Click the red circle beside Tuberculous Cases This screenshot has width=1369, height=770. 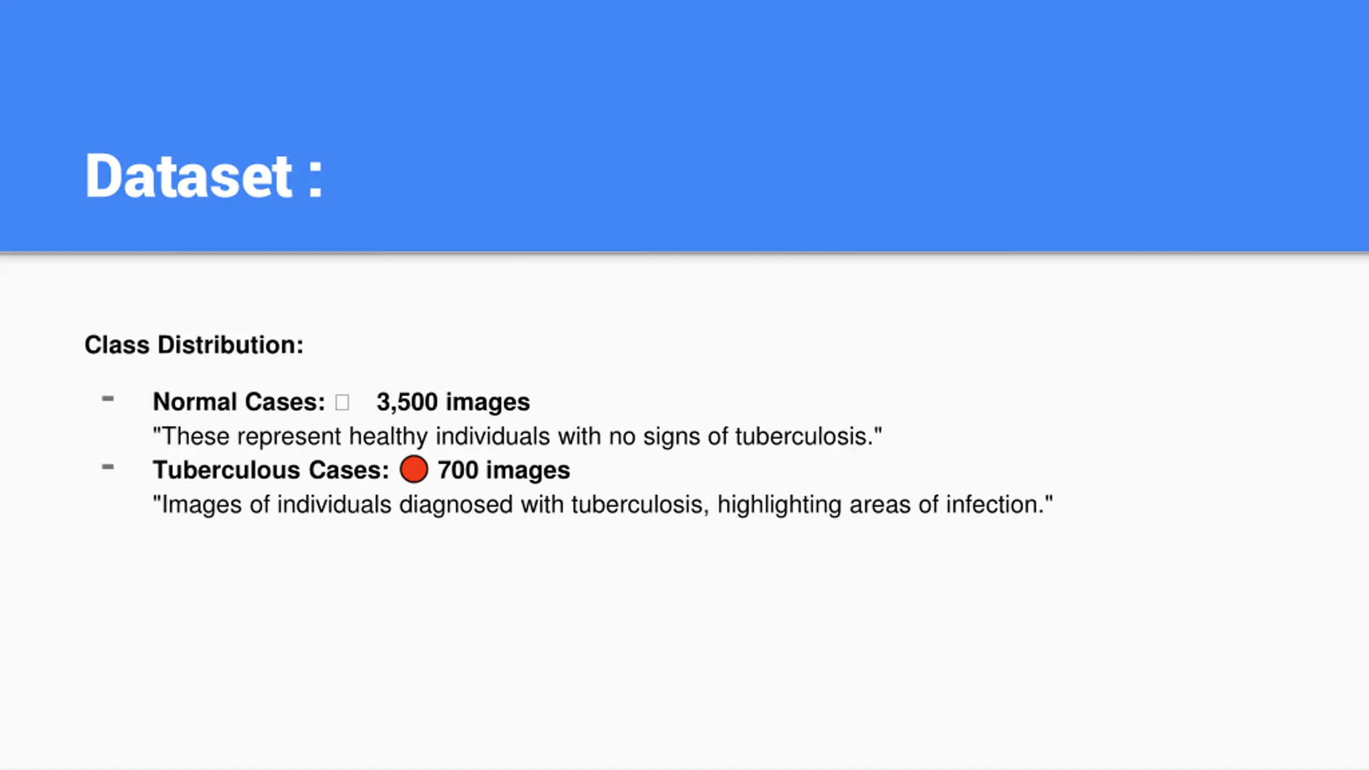coord(413,469)
